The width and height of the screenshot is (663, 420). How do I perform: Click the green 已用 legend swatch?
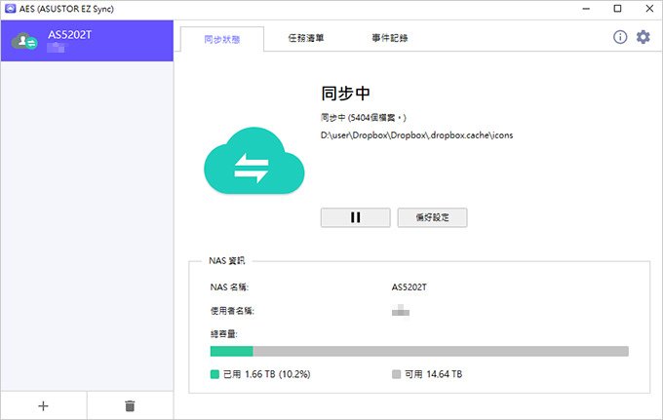click(214, 374)
